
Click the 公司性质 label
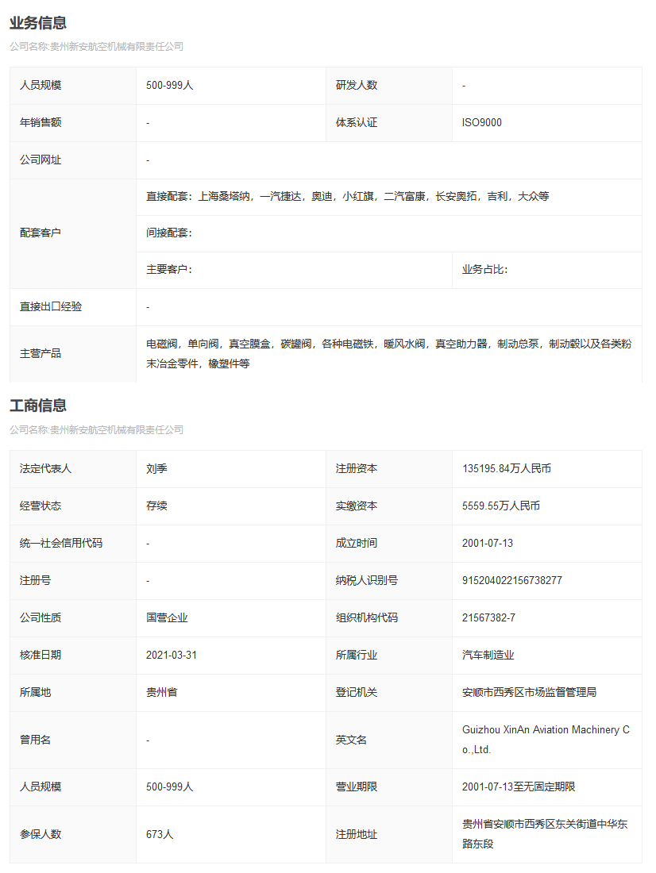click(41, 618)
